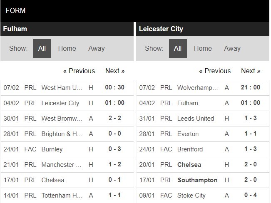
Task: Open Stoke City FAC 0 - 4 result
Action: coord(251,196)
